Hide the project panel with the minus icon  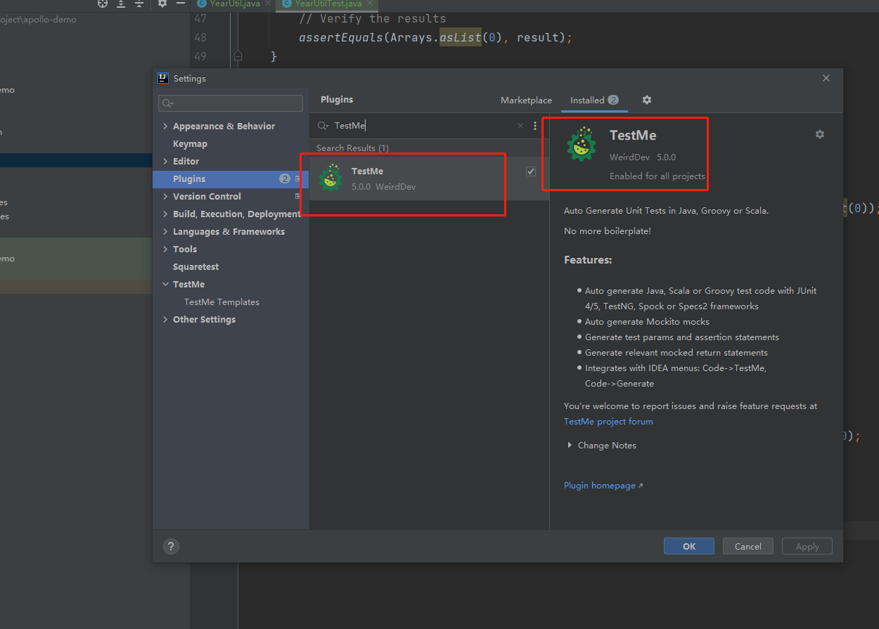[181, 4]
